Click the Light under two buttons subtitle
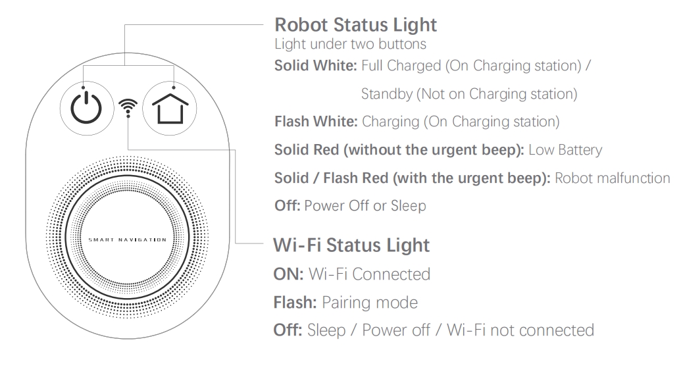681x377 pixels. 351,44
